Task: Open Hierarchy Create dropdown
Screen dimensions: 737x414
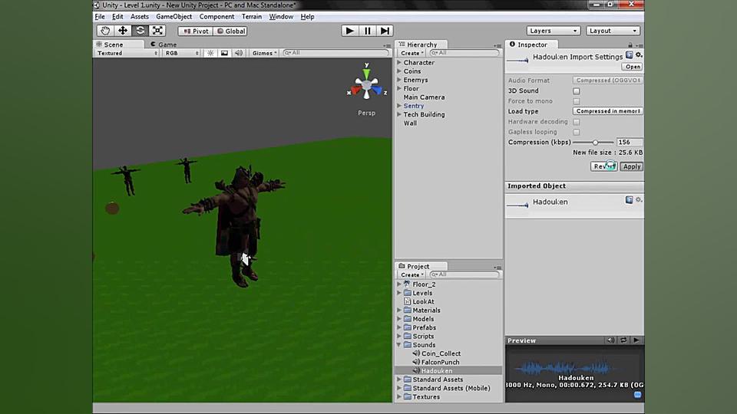Action: point(411,53)
